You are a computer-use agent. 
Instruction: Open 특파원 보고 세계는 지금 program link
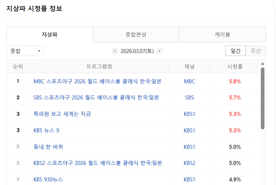[x=62, y=114]
